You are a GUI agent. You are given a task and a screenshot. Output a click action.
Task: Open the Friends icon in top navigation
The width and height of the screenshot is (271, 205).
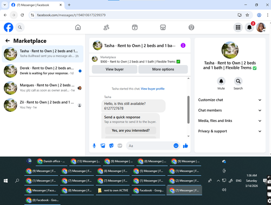pos(106,27)
